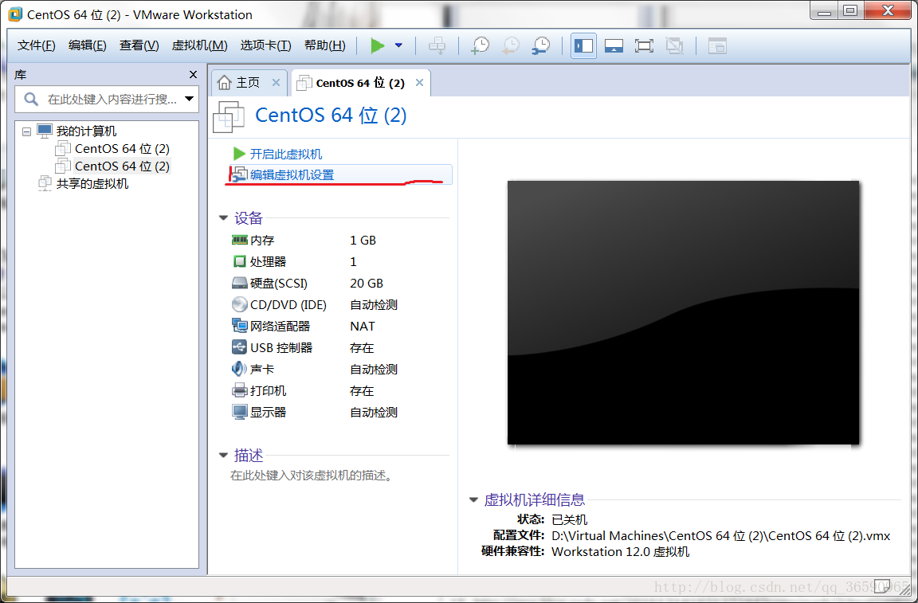Click the 打印机 printer icon

click(x=239, y=390)
